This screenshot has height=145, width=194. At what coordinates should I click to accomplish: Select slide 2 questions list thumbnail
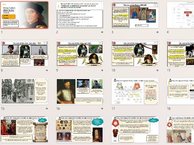80,15
